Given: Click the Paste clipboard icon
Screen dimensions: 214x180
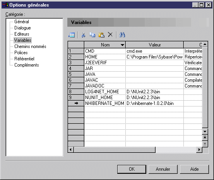Looking at the screenshot, I should point(101,35).
